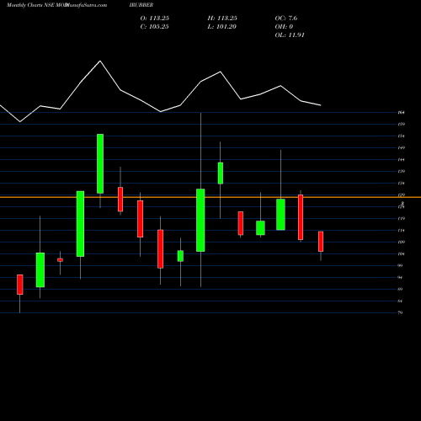Click the 'IRUBBER' symbol label
421x421 pixels.
tap(141, 5)
